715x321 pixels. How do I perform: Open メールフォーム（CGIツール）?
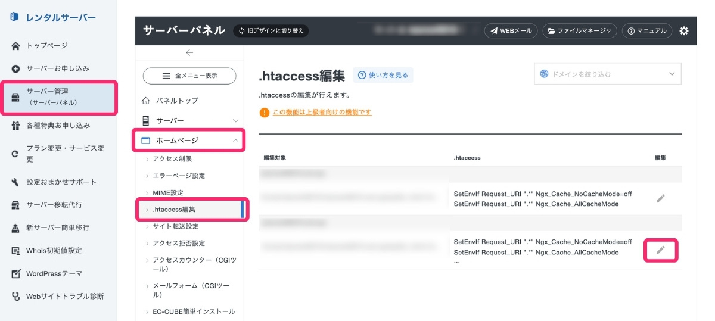[x=191, y=290]
